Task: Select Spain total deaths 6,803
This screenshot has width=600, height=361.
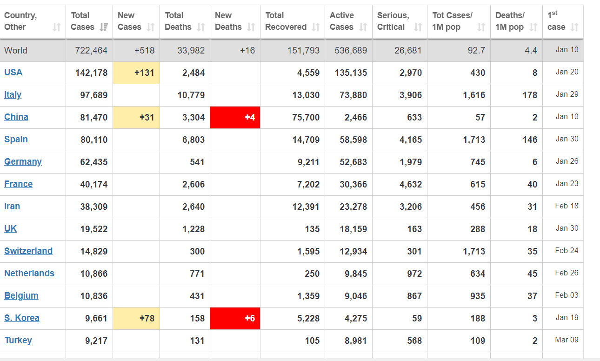Action: click(x=193, y=140)
